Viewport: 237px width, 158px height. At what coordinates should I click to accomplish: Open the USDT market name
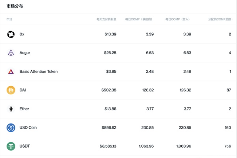pos(25,146)
